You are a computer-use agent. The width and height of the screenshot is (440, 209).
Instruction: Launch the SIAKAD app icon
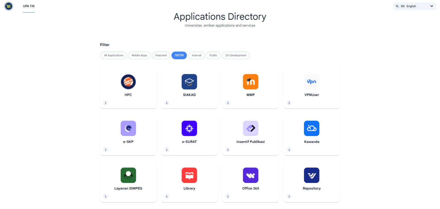pyautogui.click(x=189, y=82)
